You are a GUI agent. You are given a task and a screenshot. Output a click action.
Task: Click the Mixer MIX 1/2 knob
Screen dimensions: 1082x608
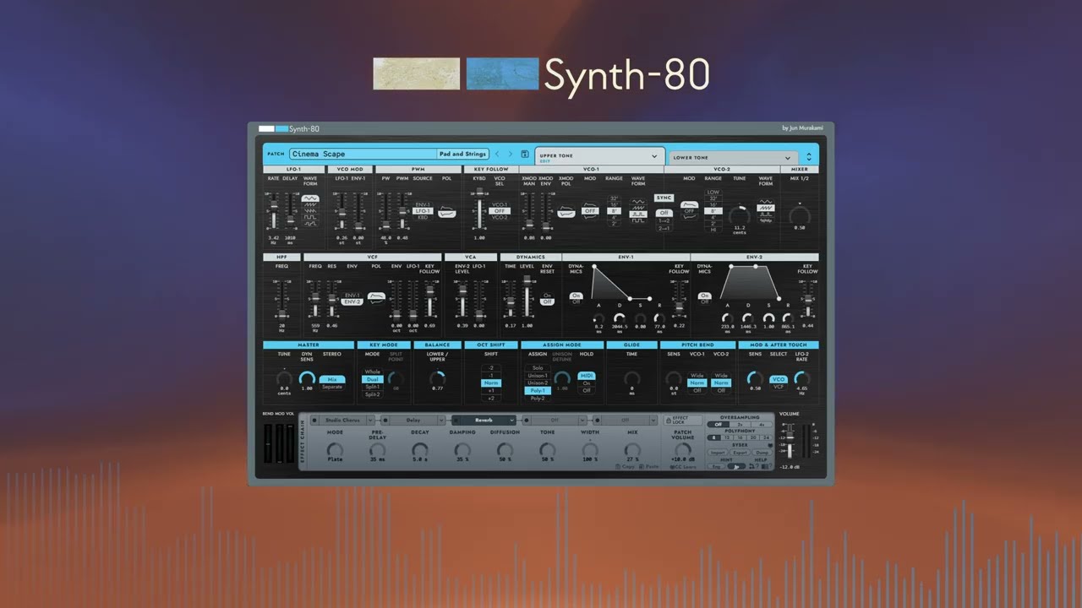(x=800, y=217)
